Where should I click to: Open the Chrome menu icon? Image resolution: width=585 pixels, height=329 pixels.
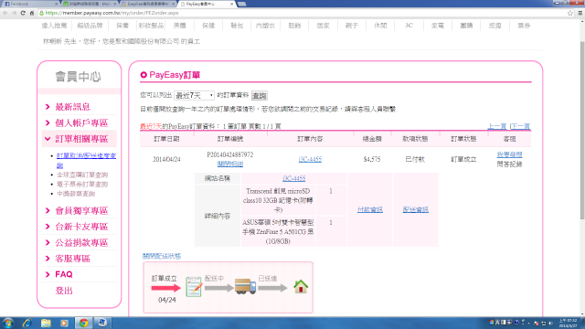click(580, 13)
